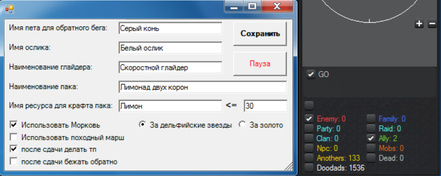Click the 'Наименование пака:' label
The width and height of the screenshot is (441, 176).
[x=43, y=87]
